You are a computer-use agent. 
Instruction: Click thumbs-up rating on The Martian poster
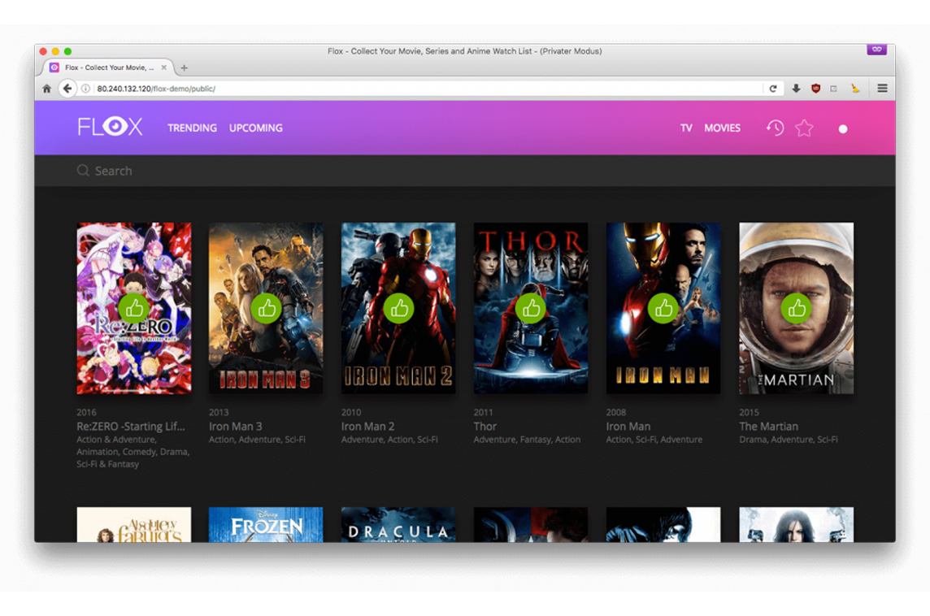point(796,308)
